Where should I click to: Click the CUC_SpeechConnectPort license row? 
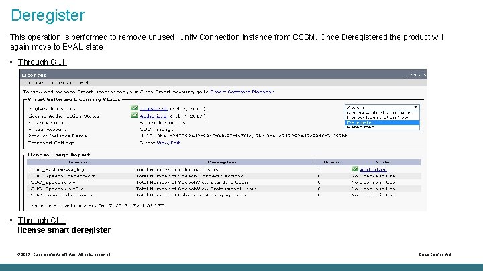pyautogui.click(x=224, y=176)
